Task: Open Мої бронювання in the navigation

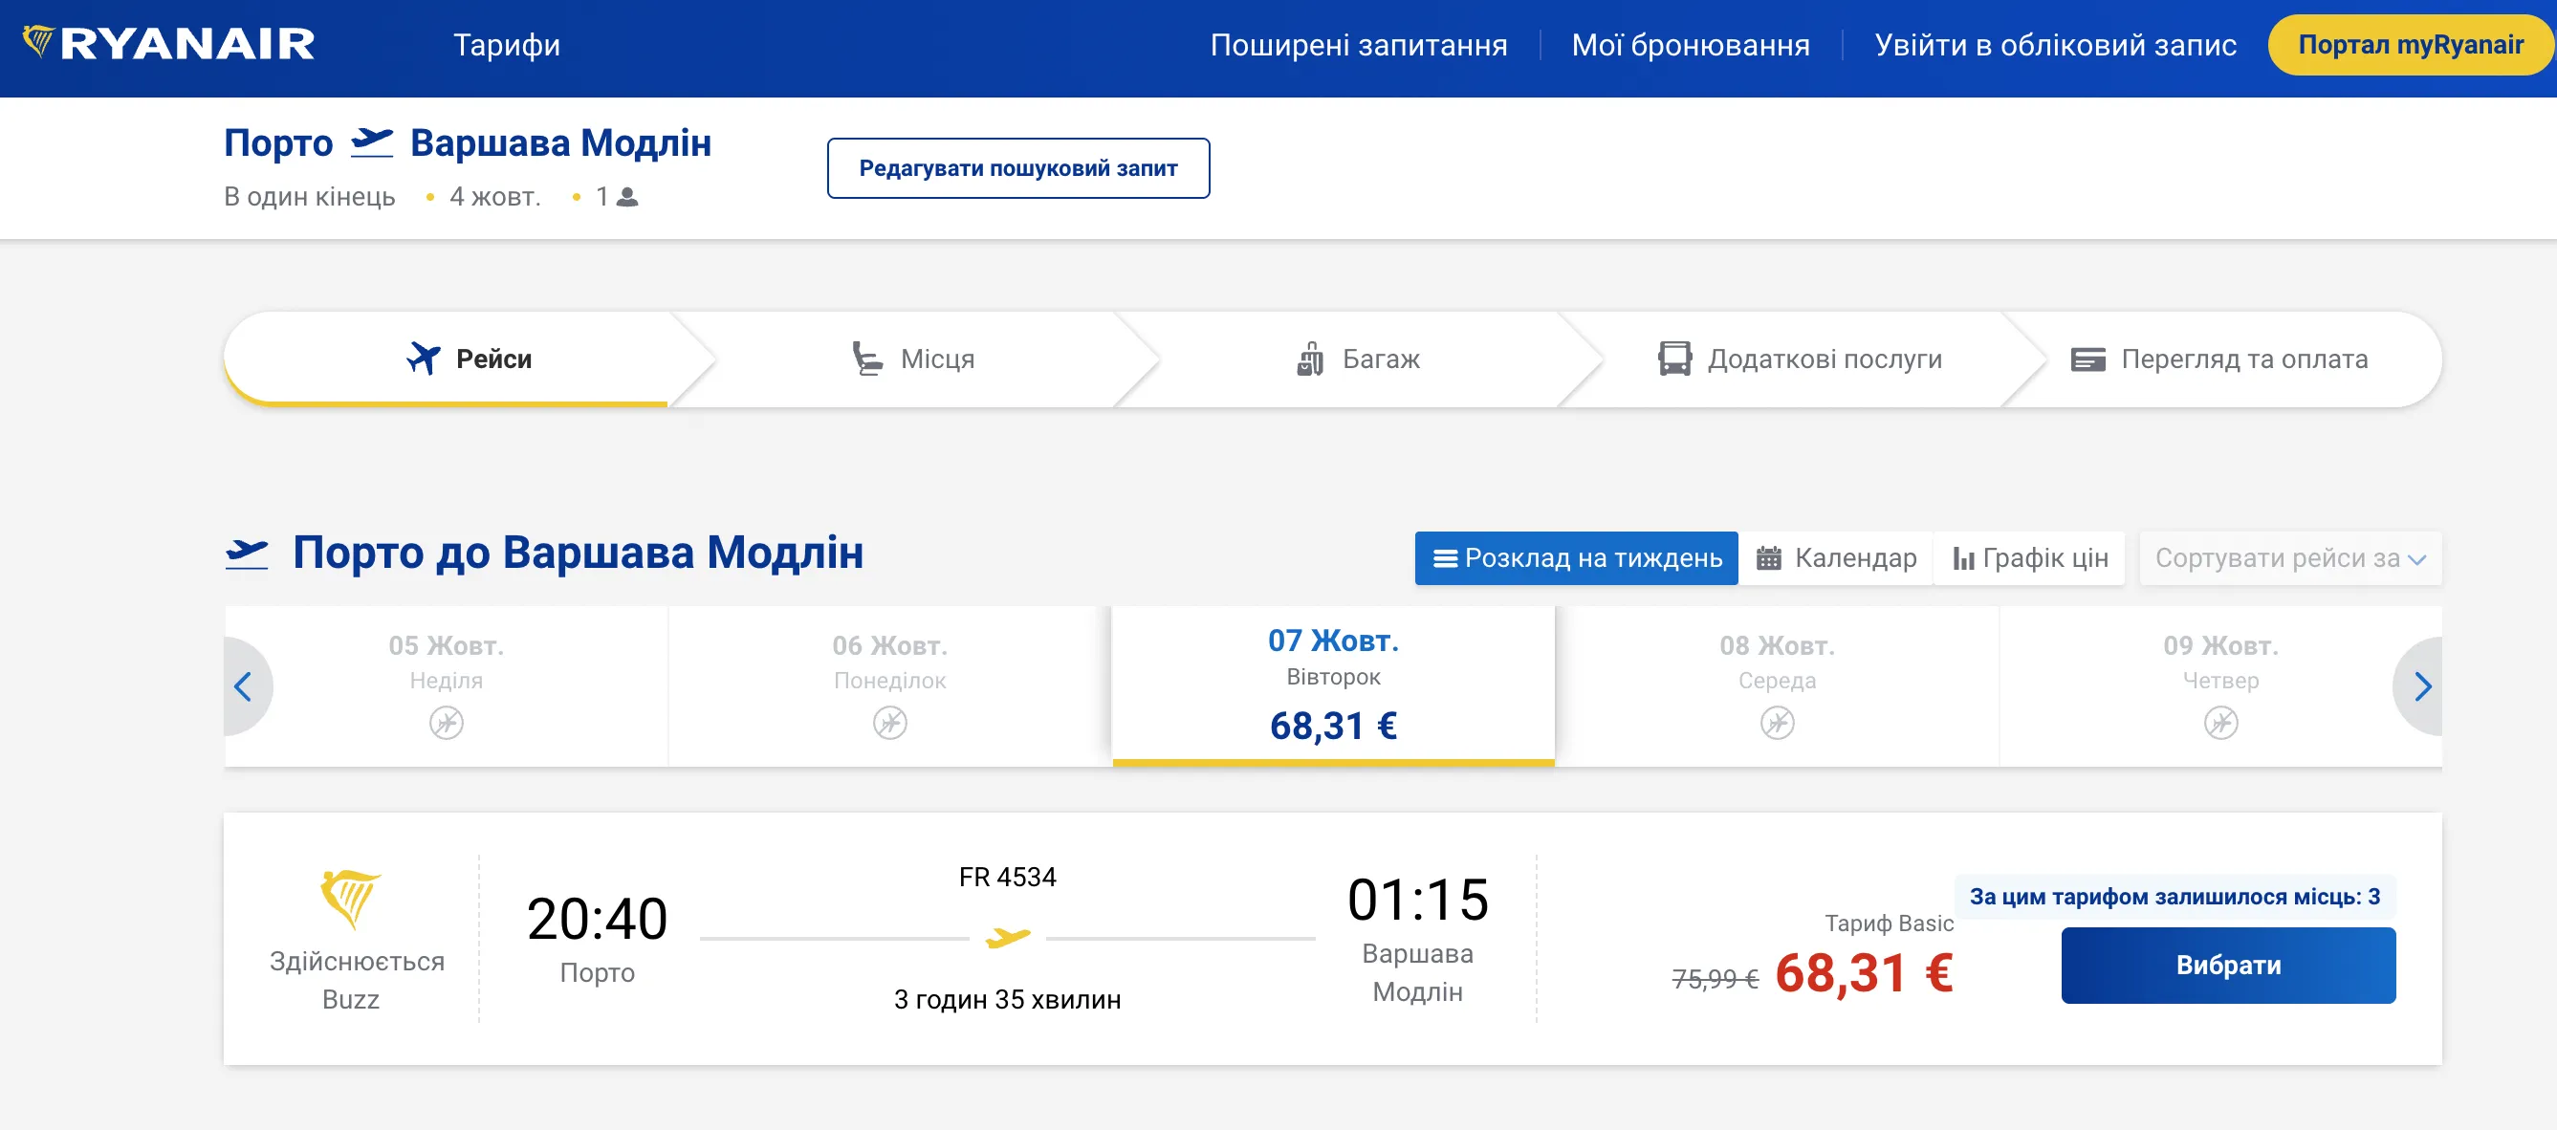Action: (x=1690, y=45)
